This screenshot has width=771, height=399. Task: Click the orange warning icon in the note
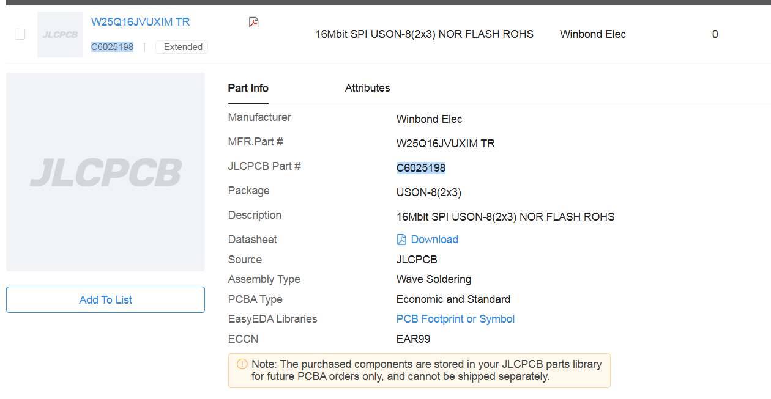242,364
